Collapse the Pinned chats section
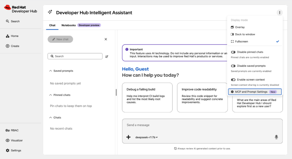Image resolution: width=292 pixels, height=159 pixels. coord(60,95)
